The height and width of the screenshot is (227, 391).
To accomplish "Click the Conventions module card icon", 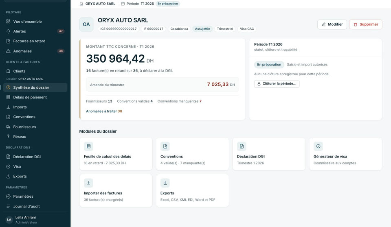I will (x=165, y=146).
